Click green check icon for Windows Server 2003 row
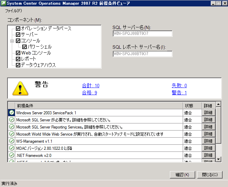 click(11, 113)
